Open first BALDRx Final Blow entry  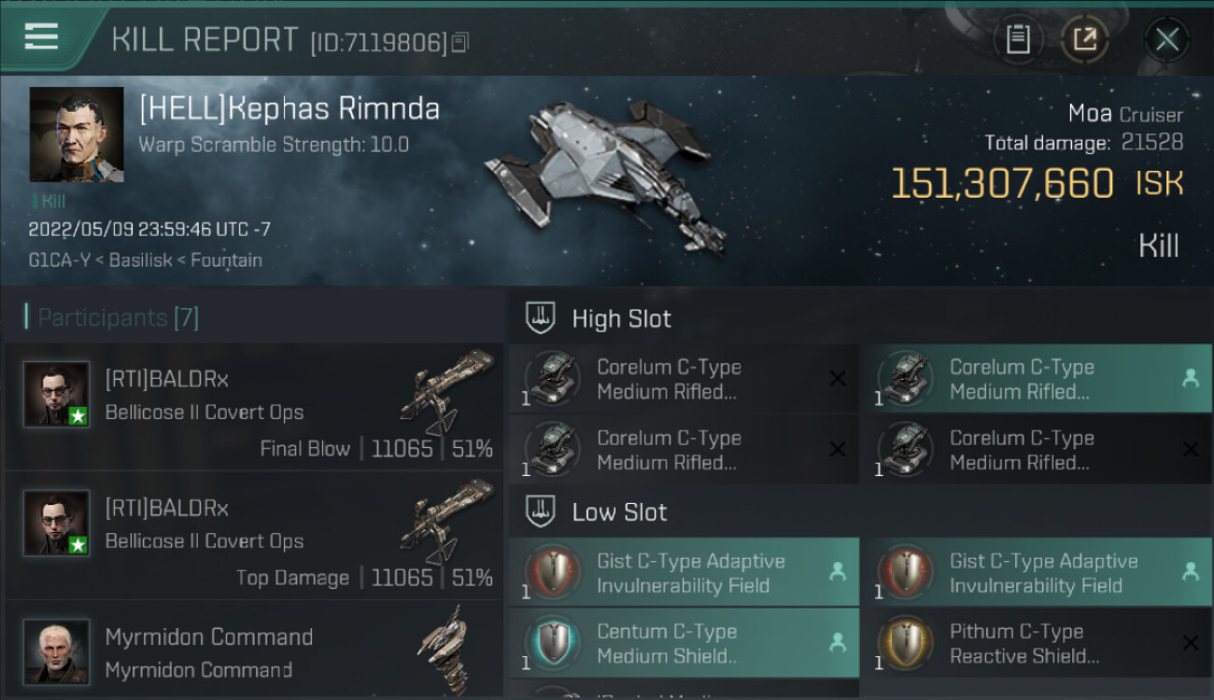pos(252,408)
